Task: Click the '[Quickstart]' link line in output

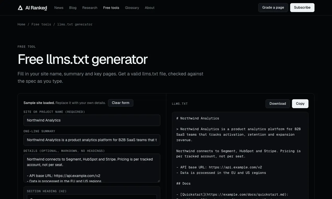Action: tap(232, 194)
